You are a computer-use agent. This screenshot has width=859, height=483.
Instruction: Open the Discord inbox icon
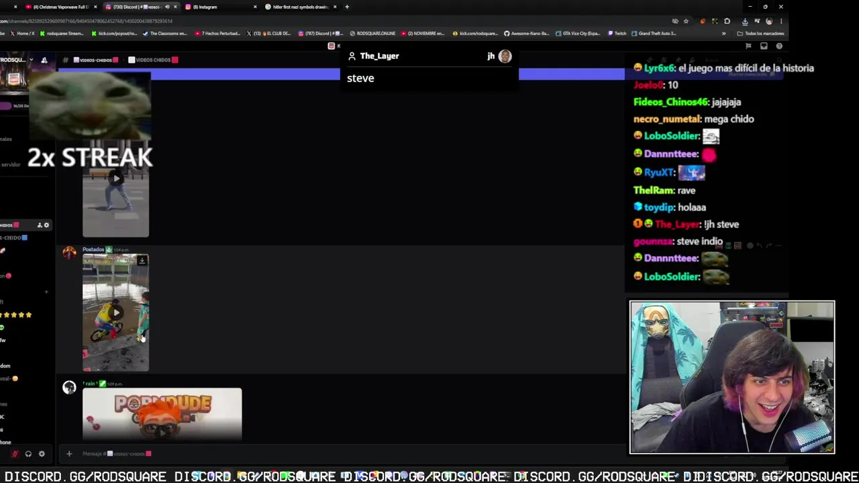point(764,46)
